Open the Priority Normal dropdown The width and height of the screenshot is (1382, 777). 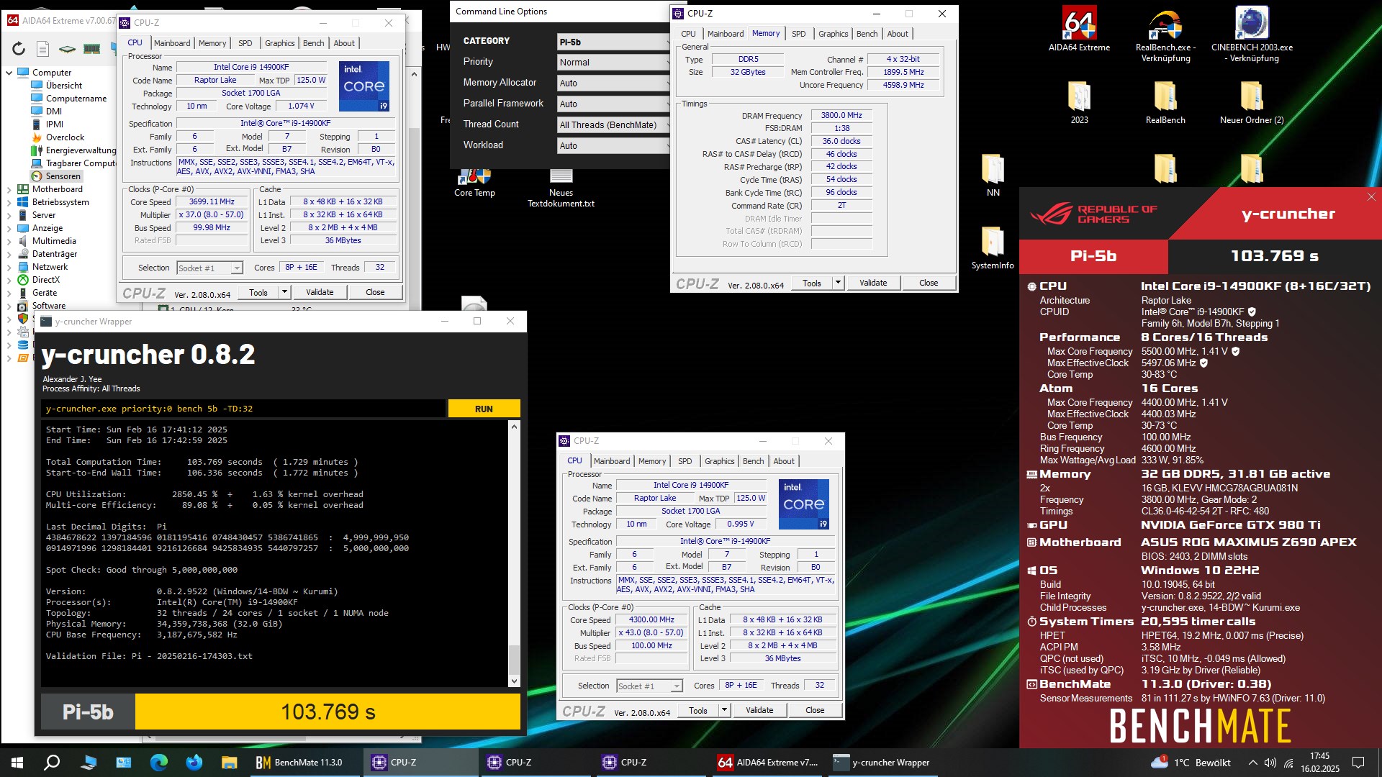point(613,63)
